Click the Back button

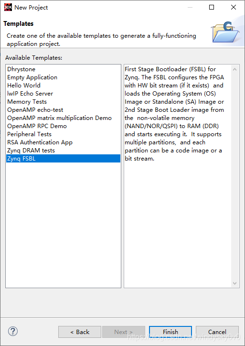(80, 332)
